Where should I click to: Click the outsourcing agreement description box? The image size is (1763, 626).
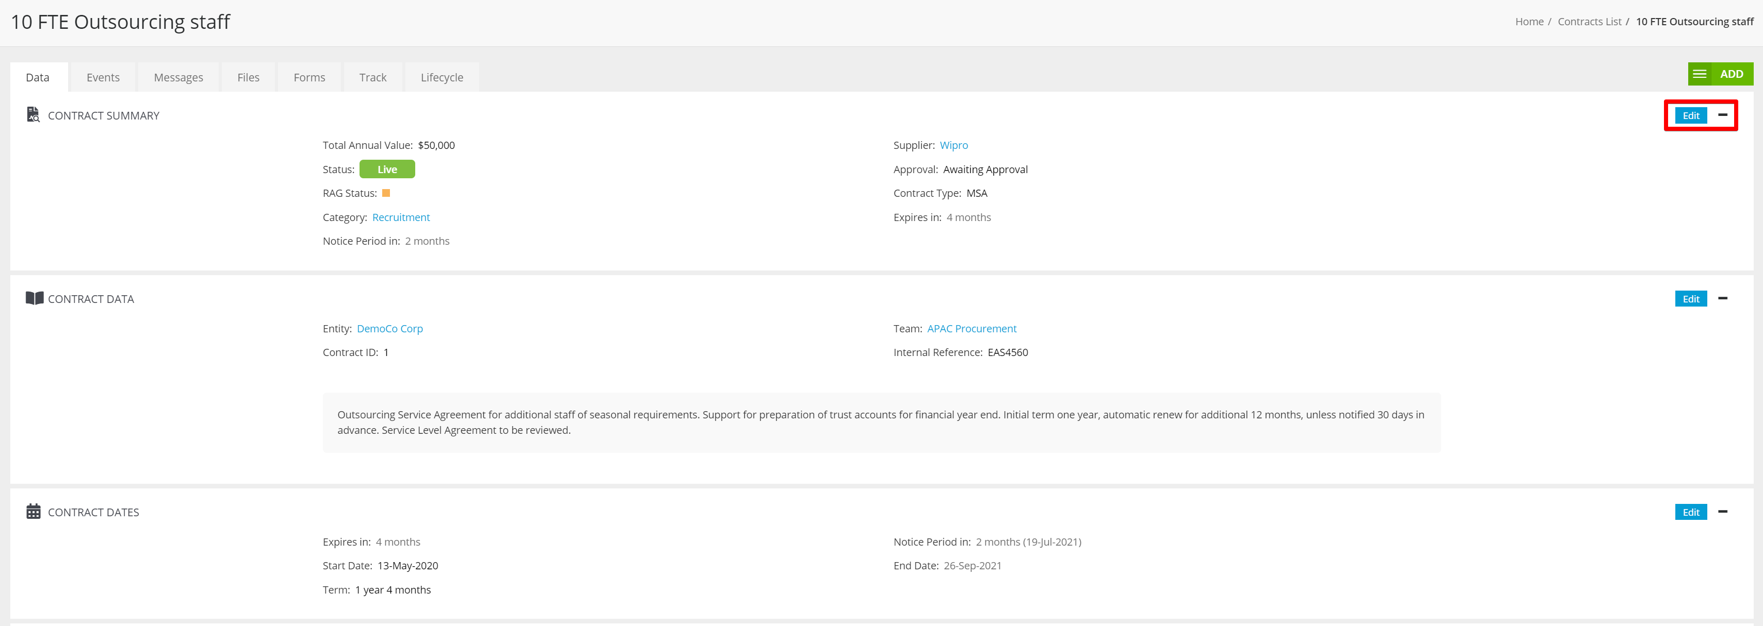pyautogui.click(x=881, y=422)
